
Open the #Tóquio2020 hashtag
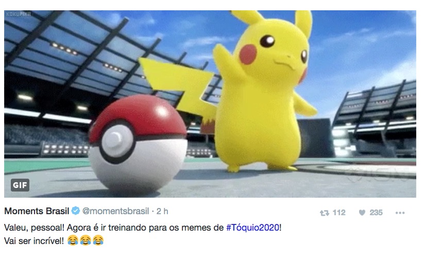(252, 228)
